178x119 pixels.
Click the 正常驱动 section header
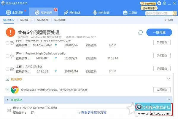(x=88, y=100)
